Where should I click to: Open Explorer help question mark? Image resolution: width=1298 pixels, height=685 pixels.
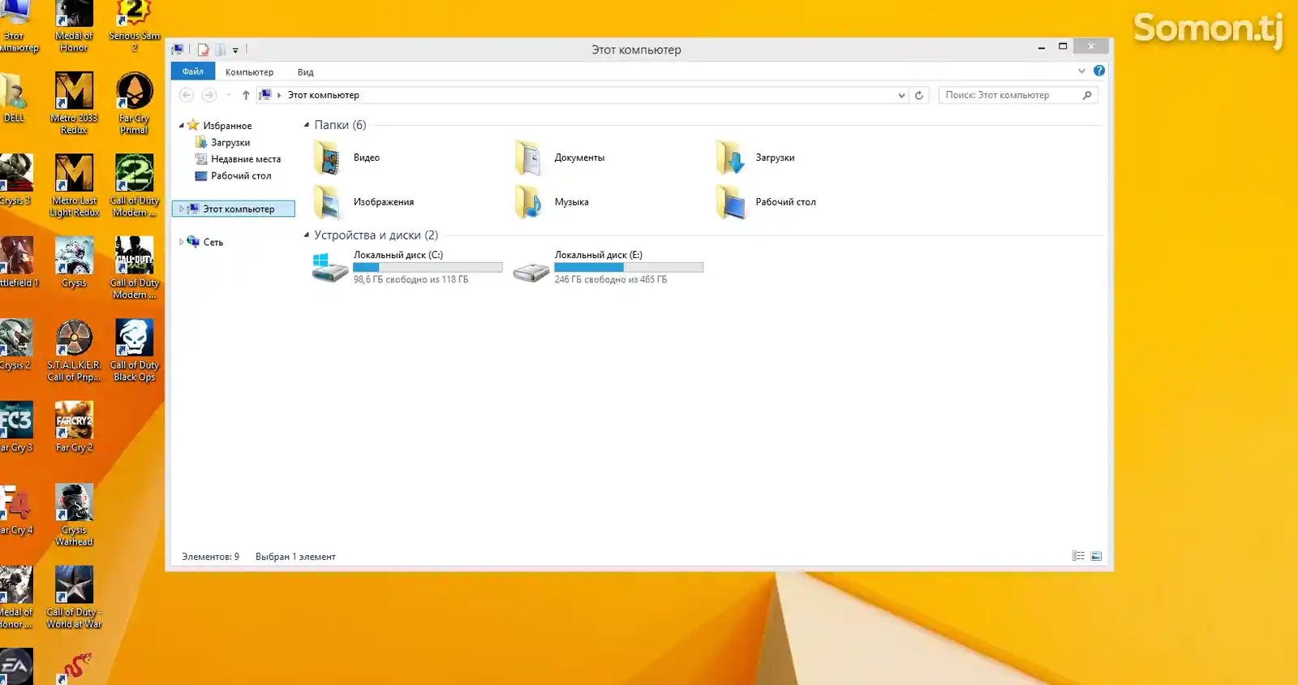pos(1099,71)
